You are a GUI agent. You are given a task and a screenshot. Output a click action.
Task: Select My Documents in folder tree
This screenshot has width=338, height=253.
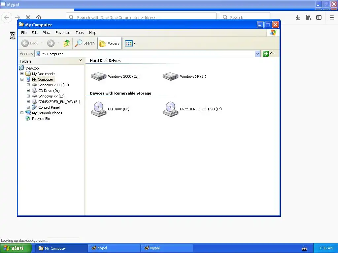44,74
